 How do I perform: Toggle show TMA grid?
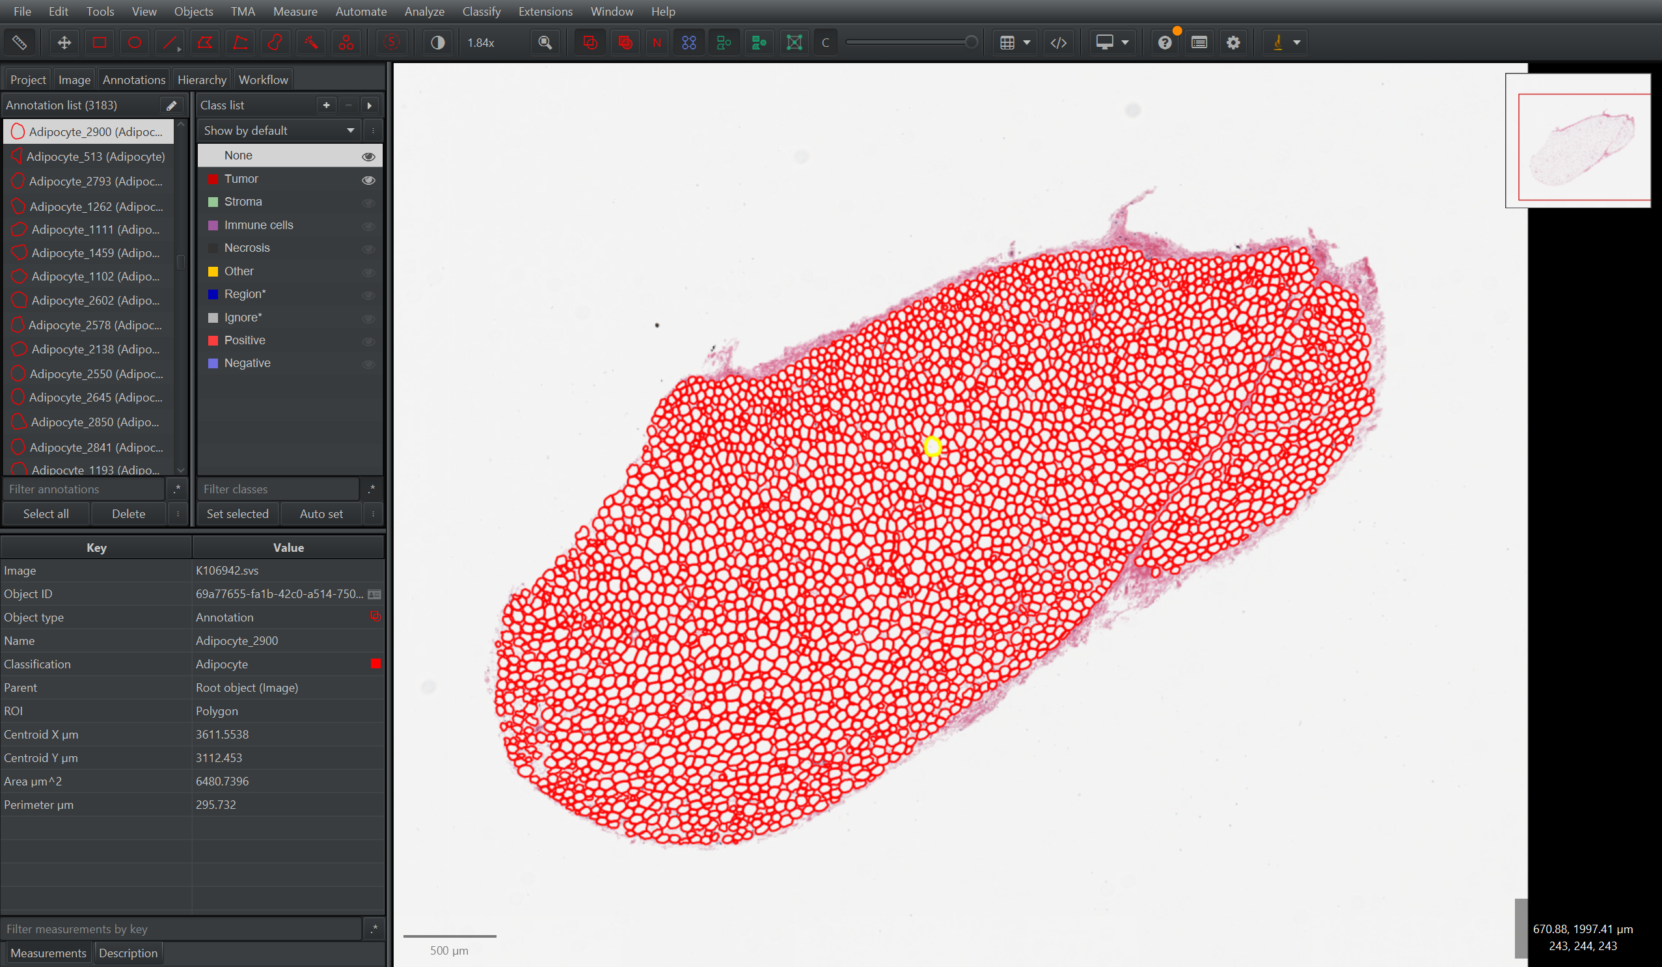[x=689, y=43]
